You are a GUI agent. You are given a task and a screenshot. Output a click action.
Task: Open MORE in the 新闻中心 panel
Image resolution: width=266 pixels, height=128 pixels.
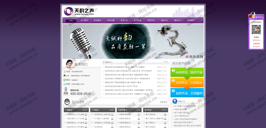pos(166,62)
